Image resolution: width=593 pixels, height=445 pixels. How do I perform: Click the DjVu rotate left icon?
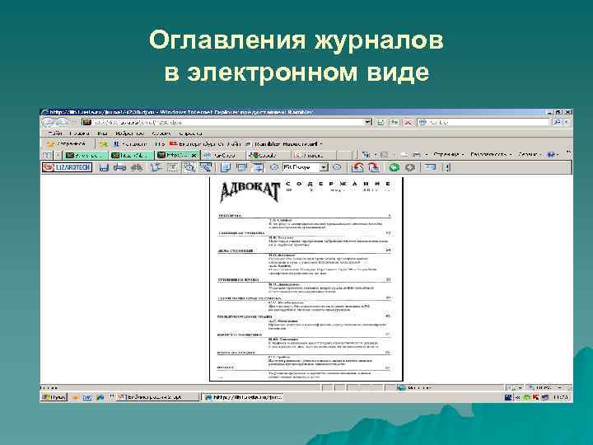click(x=357, y=167)
